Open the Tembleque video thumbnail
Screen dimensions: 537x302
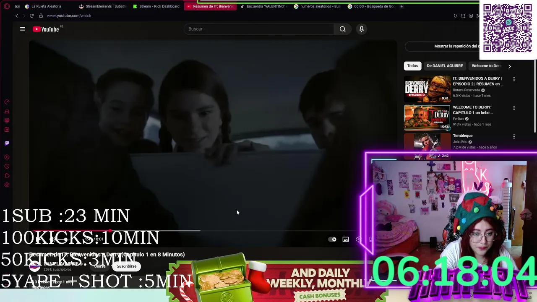(427, 146)
